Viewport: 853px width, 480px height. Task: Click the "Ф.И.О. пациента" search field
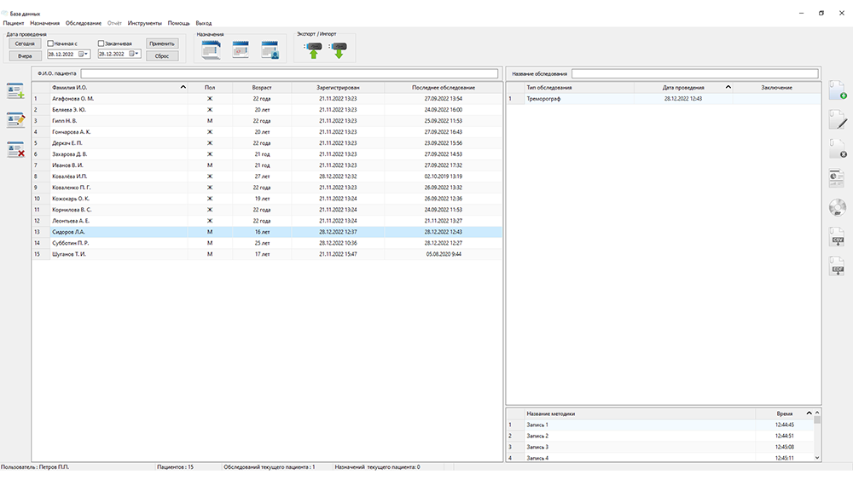[290, 74]
